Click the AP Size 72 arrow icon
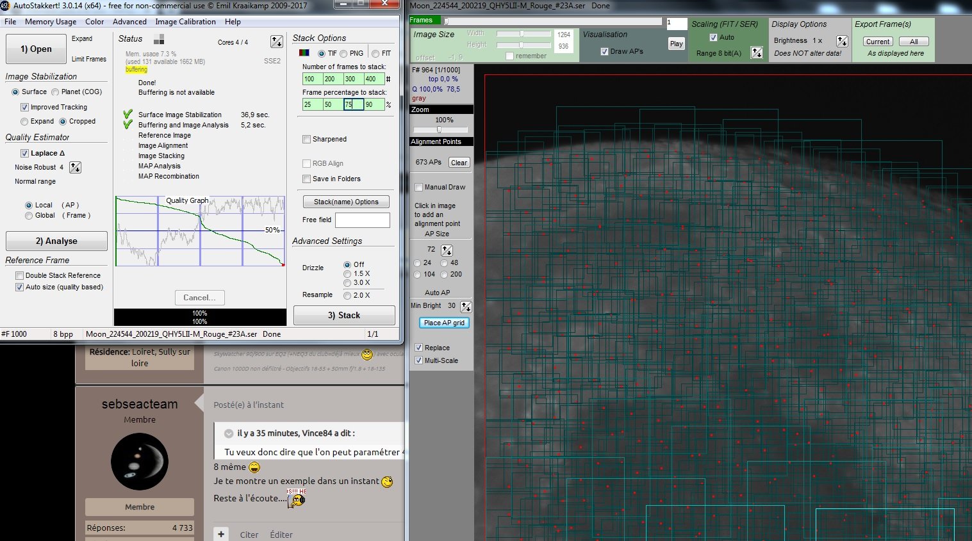 click(447, 250)
